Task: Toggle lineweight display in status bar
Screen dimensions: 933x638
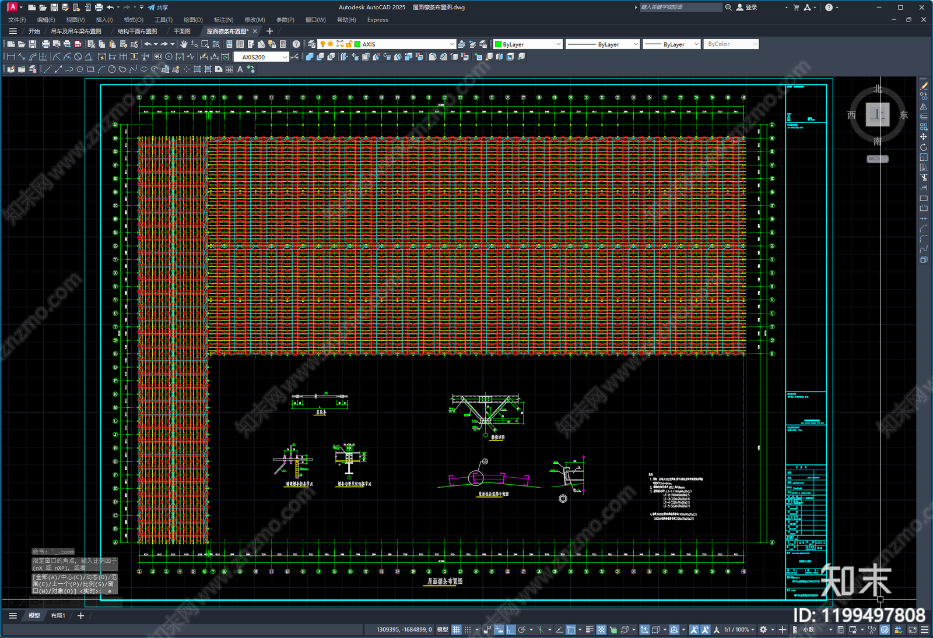Action: [590, 630]
